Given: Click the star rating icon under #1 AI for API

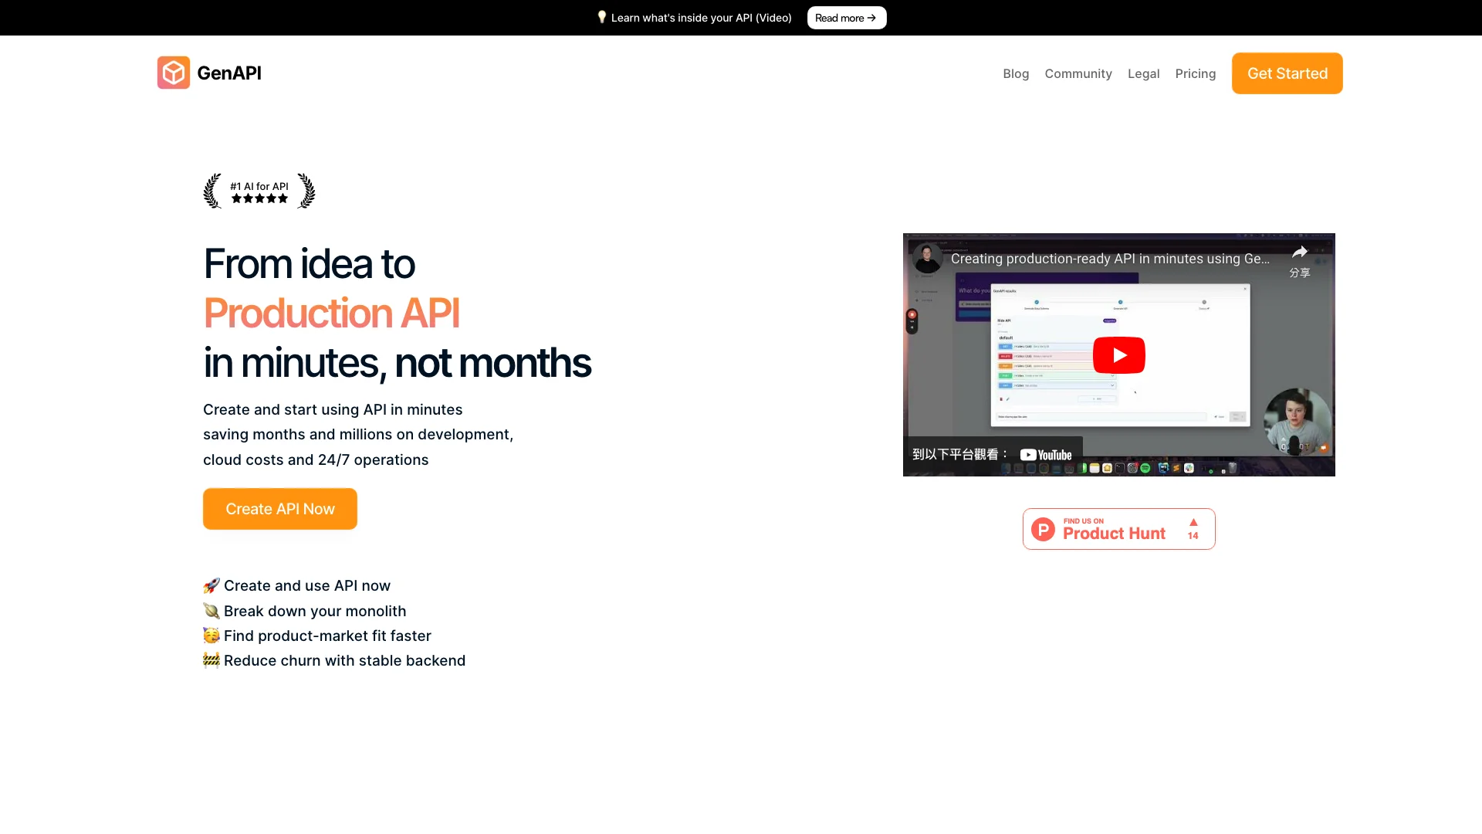Looking at the screenshot, I should tap(259, 198).
